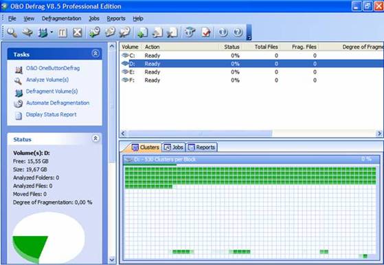Click the red checkmark document toolbar icon
This screenshot has width=384, height=265.
(205, 32)
